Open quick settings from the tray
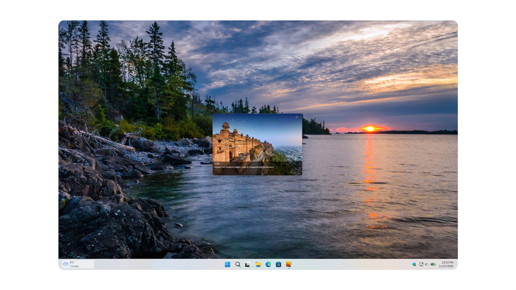The image size is (516, 290). coord(426,264)
